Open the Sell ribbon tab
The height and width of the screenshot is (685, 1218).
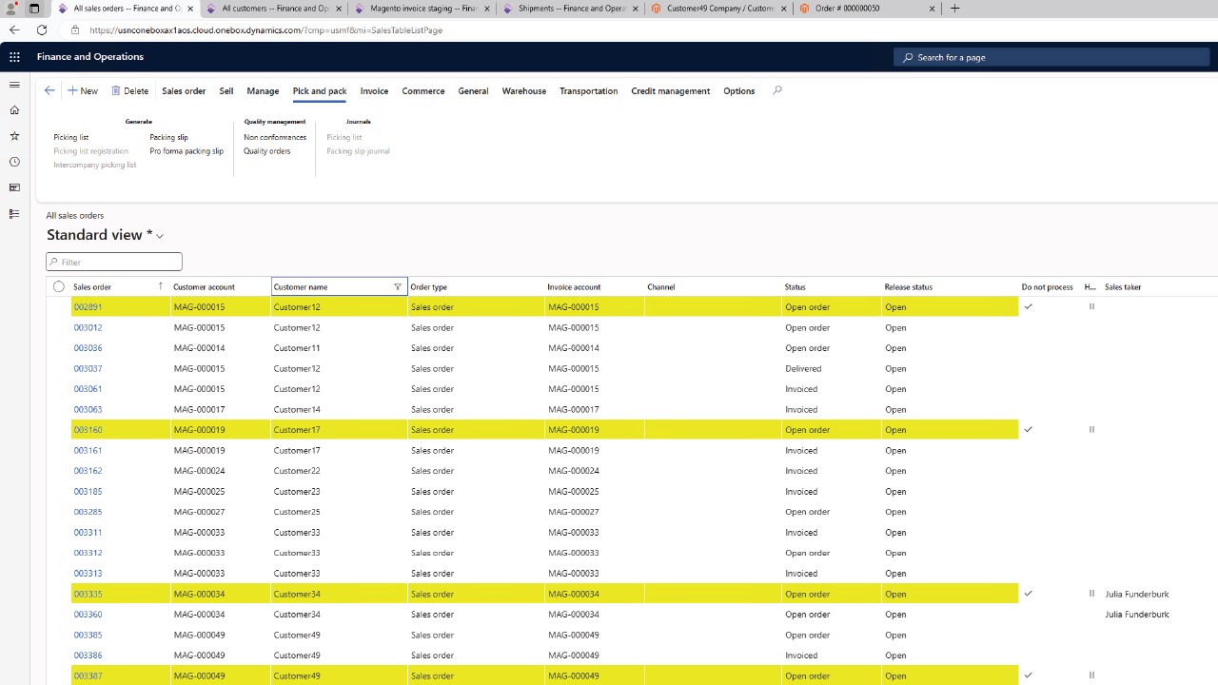pyautogui.click(x=226, y=90)
